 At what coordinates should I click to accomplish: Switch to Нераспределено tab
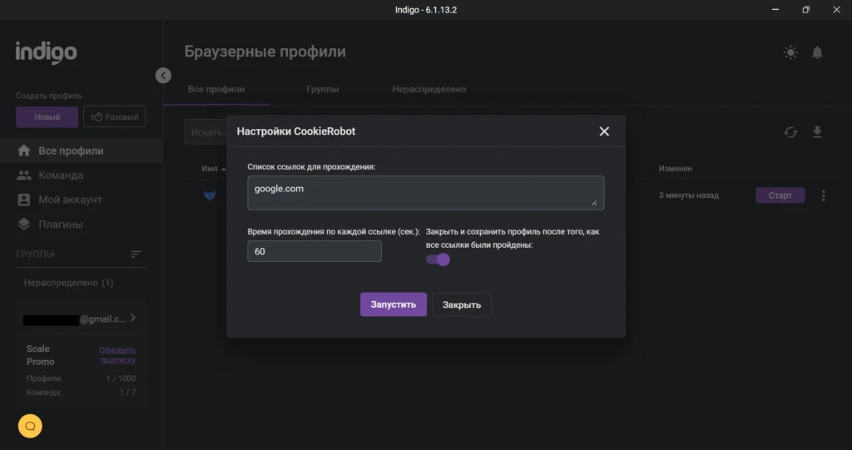point(429,89)
